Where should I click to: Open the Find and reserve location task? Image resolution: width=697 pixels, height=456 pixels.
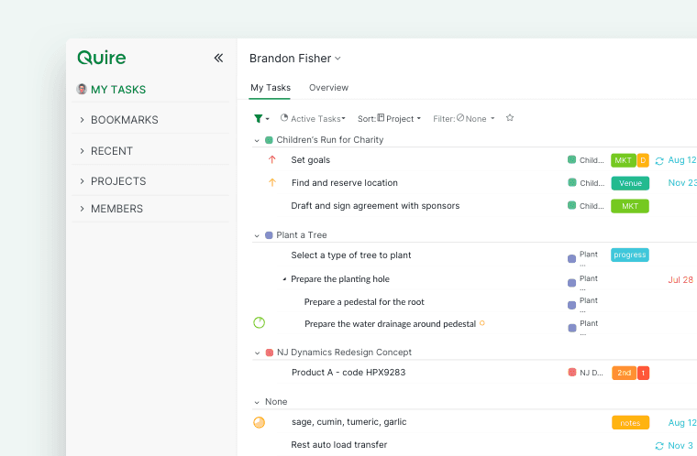[345, 182]
